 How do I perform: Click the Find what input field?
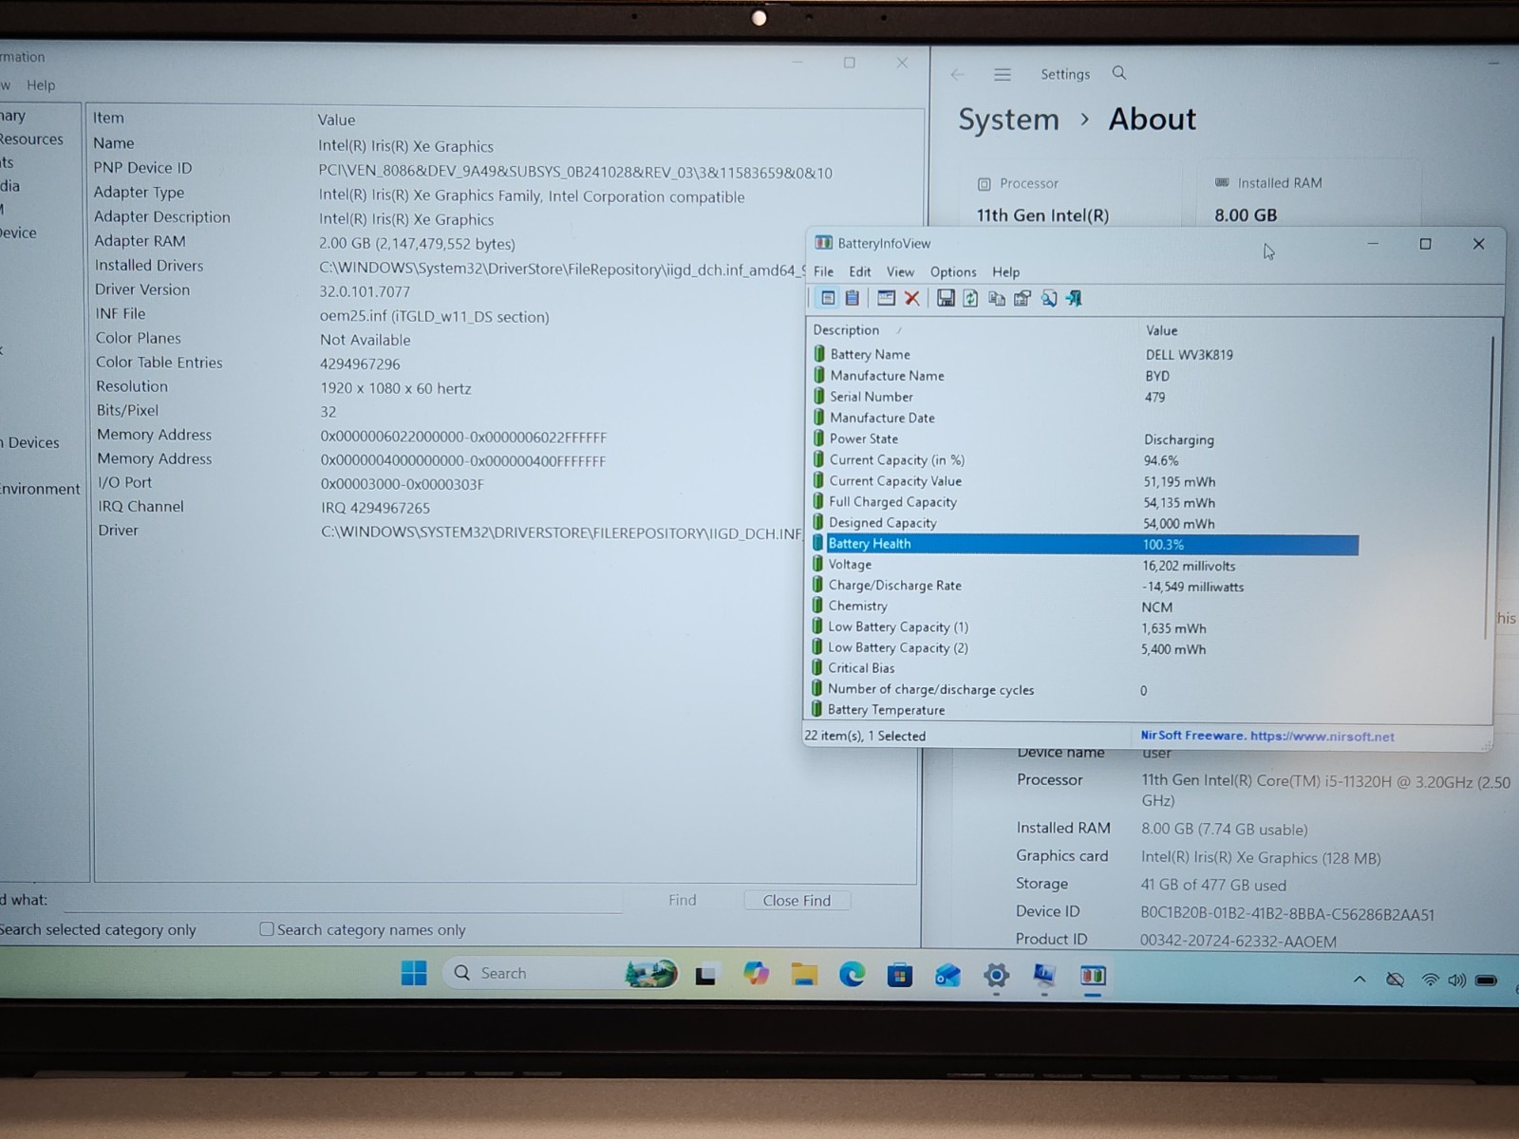(x=342, y=899)
